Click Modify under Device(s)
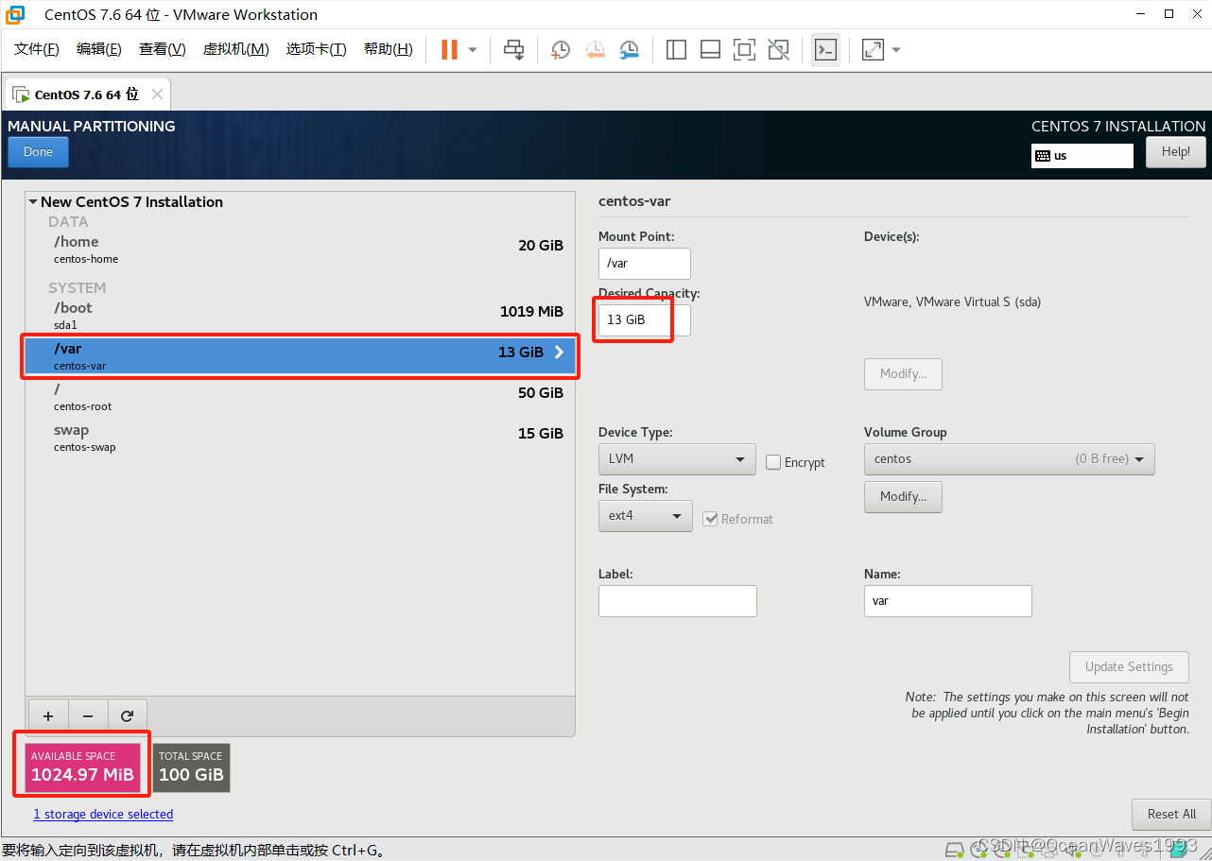The height and width of the screenshot is (861, 1212). pos(903,374)
